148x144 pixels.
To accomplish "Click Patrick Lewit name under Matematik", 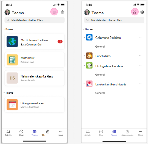I will tap(27, 62).
